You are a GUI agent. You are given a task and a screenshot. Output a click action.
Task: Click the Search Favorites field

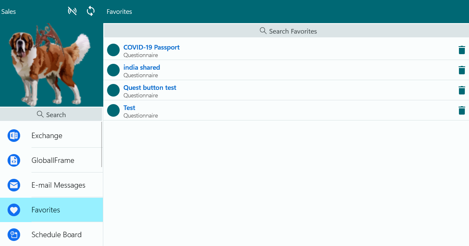[288, 31]
